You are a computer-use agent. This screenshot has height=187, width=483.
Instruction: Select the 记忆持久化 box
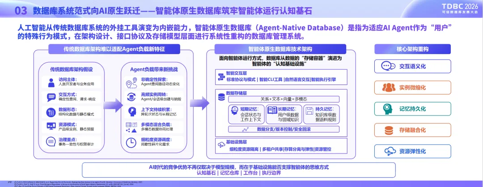pos(412,109)
